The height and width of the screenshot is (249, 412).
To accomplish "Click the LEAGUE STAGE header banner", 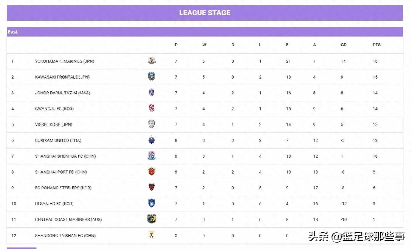I will pyautogui.click(x=205, y=13).
